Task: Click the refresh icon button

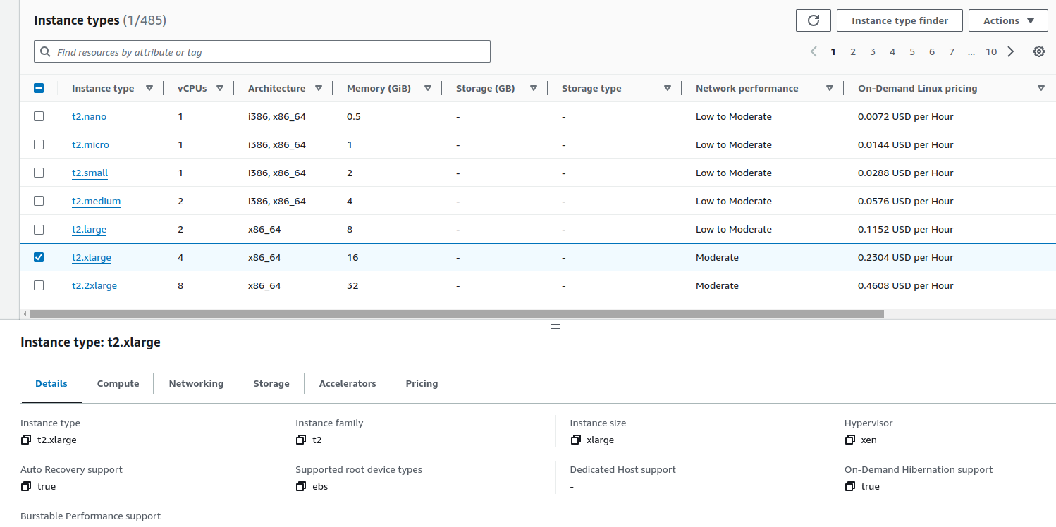Action: click(813, 20)
